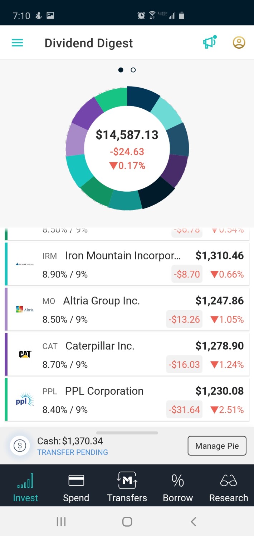The height and width of the screenshot is (536, 254).
Task: Open the hamburger navigation menu
Action: point(17,43)
